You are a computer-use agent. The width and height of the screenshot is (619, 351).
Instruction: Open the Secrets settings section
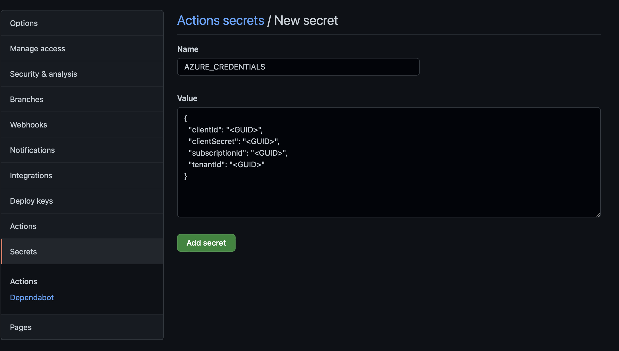click(x=23, y=251)
